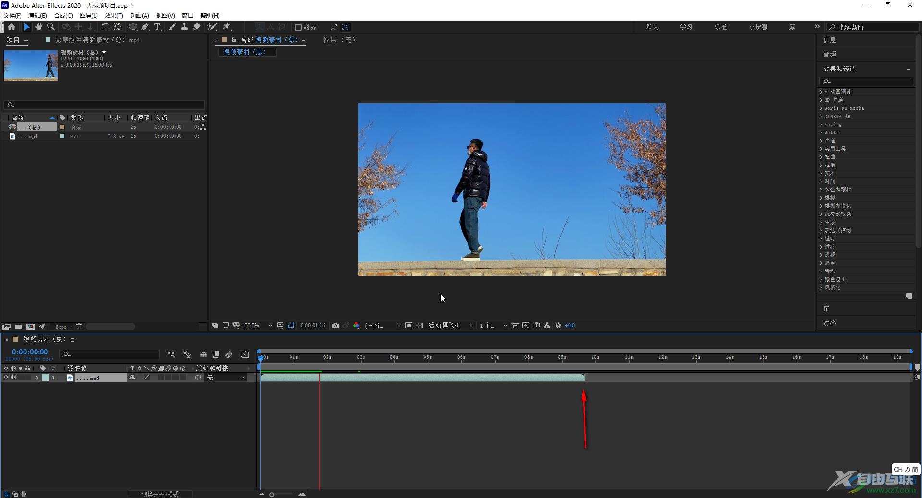Switch to the 标准 workspace

(720, 27)
